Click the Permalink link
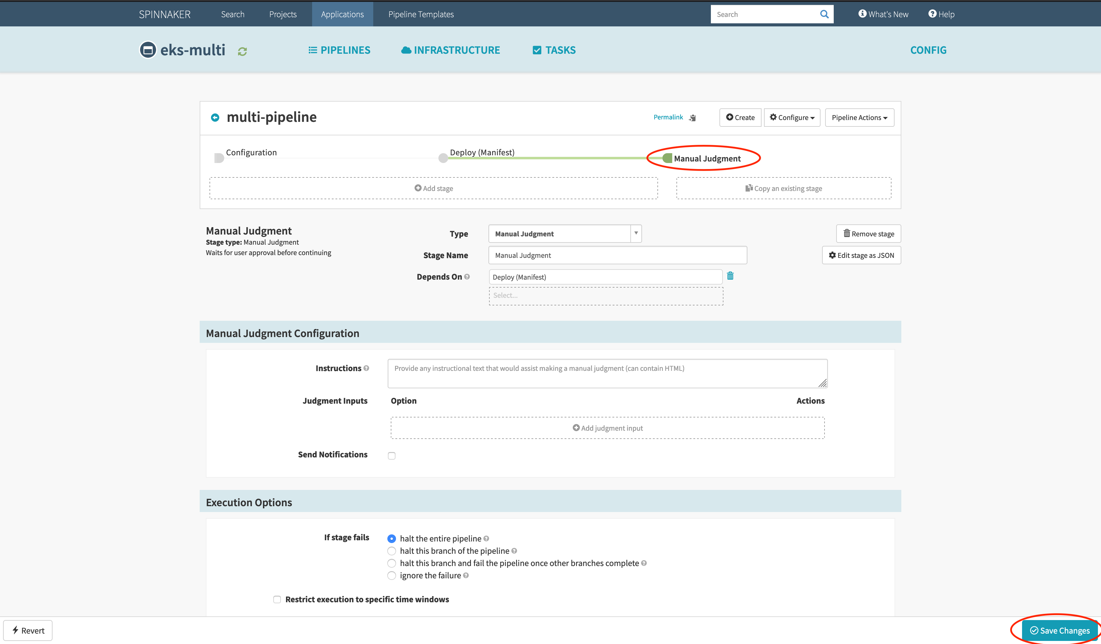This screenshot has width=1101, height=644. (x=668, y=117)
